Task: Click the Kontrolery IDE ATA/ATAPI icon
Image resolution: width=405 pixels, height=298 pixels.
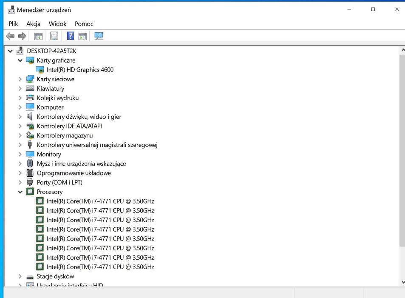Action: click(x=30, y=126)
